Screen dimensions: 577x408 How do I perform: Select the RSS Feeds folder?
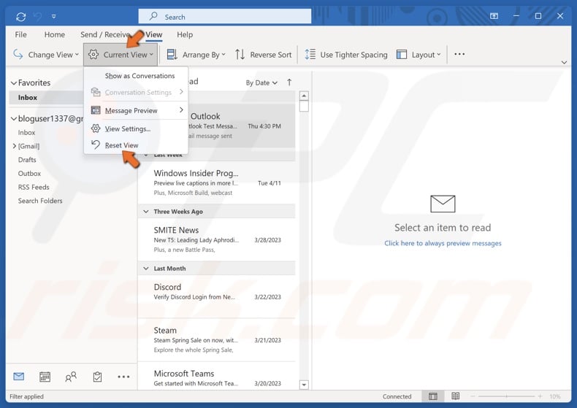(x=34, y=187)
